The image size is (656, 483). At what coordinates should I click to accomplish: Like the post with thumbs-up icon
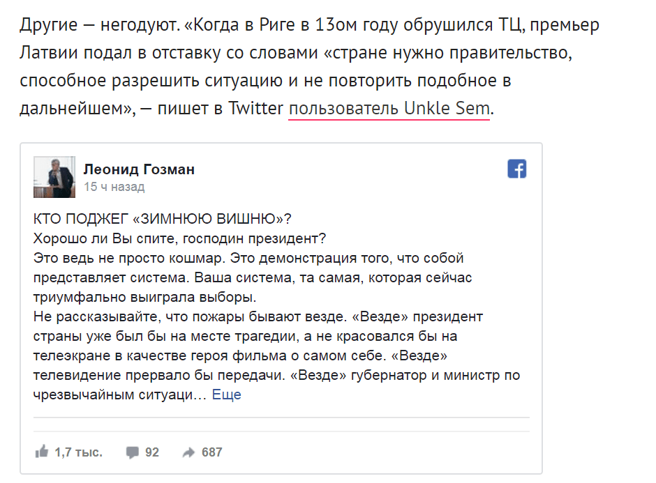[42, 452]
